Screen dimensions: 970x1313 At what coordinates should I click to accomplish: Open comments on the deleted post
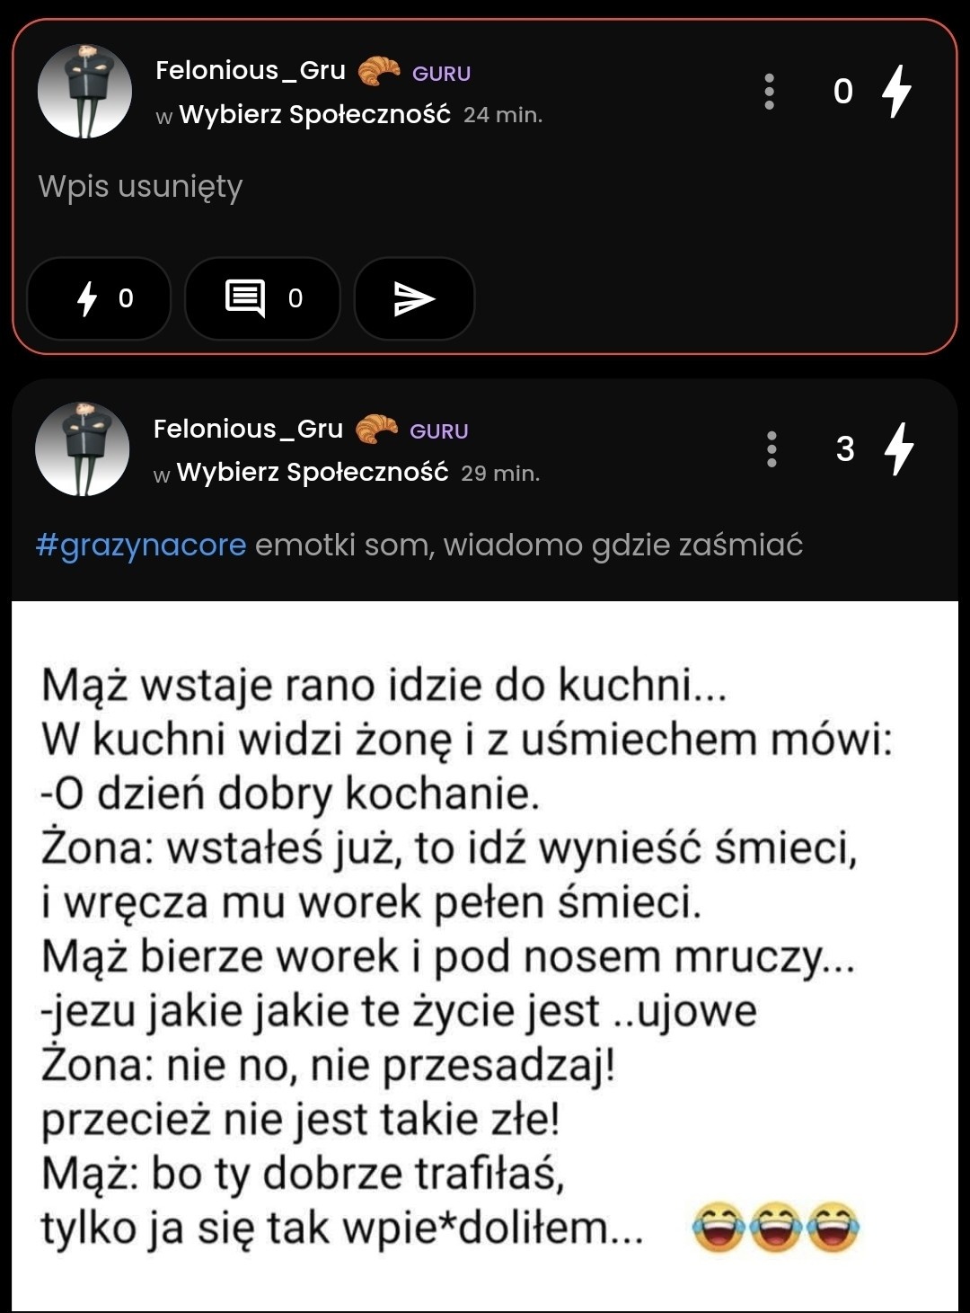pos(262,298)
